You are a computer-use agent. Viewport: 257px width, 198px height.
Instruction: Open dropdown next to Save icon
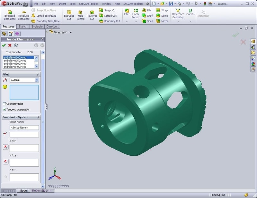tap(175, 4)
